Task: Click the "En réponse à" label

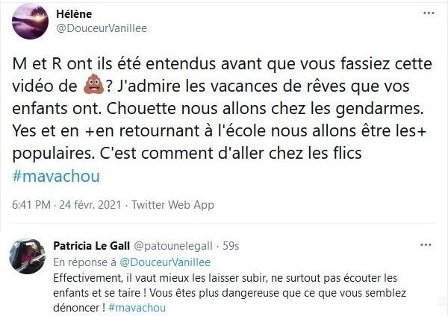Action: pos(81,260)
